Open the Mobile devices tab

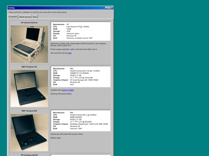(x=25, y=17)
